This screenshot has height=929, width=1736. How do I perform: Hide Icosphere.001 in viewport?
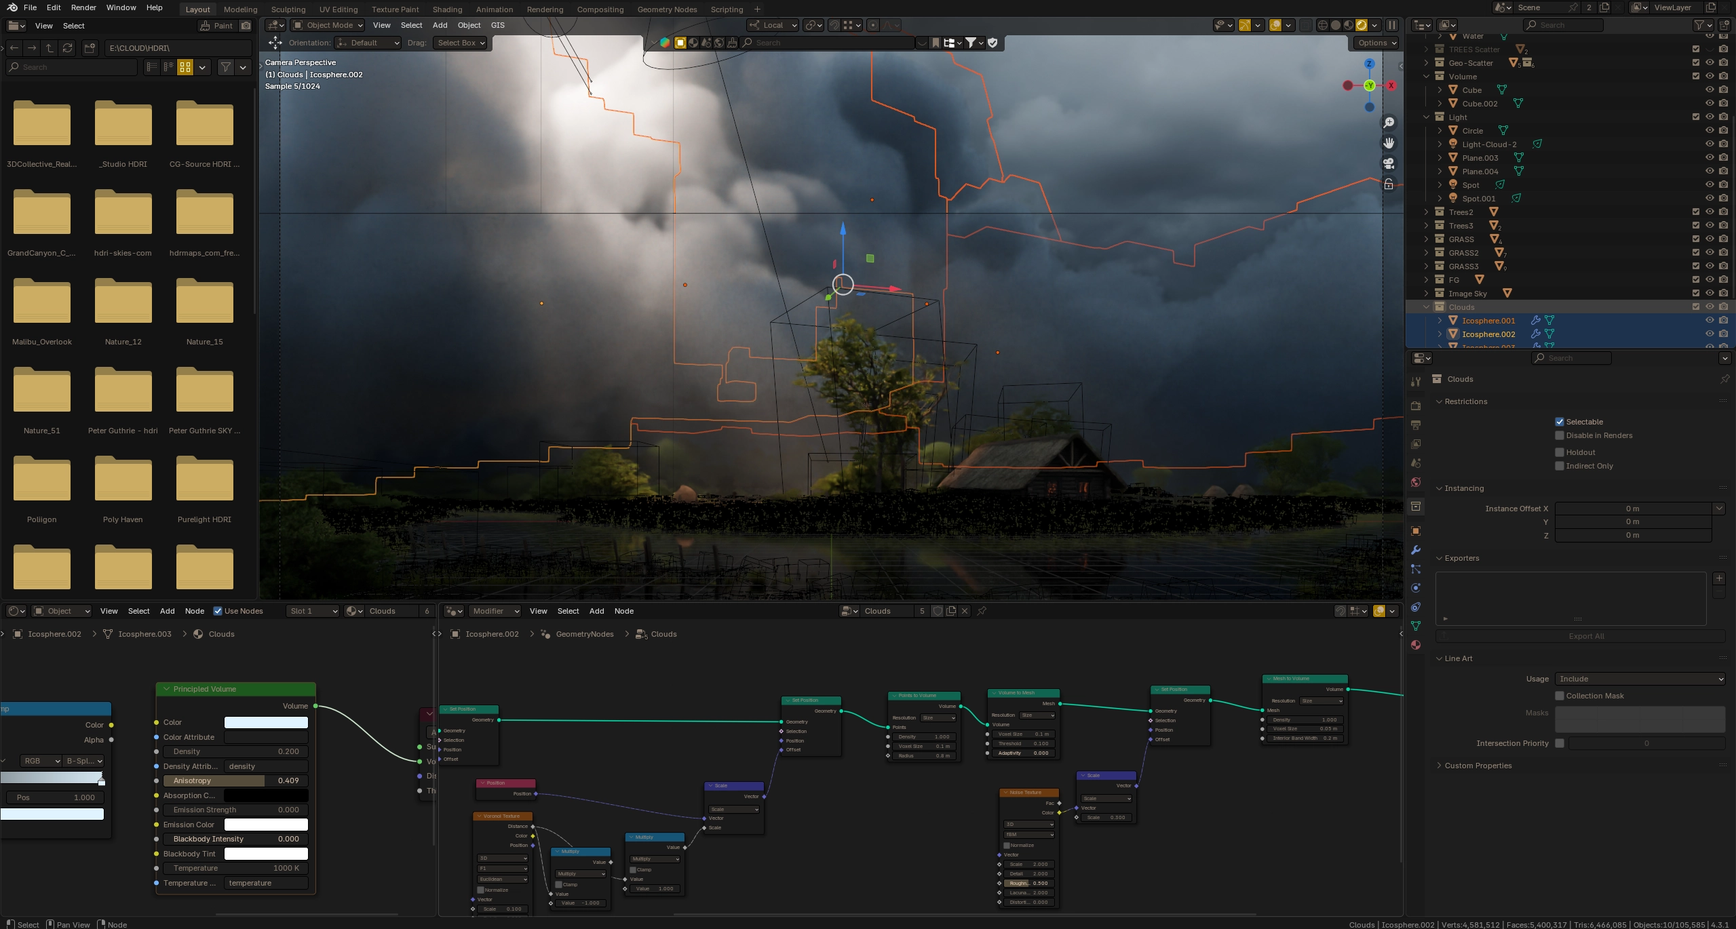click(x=1710, y=321)
